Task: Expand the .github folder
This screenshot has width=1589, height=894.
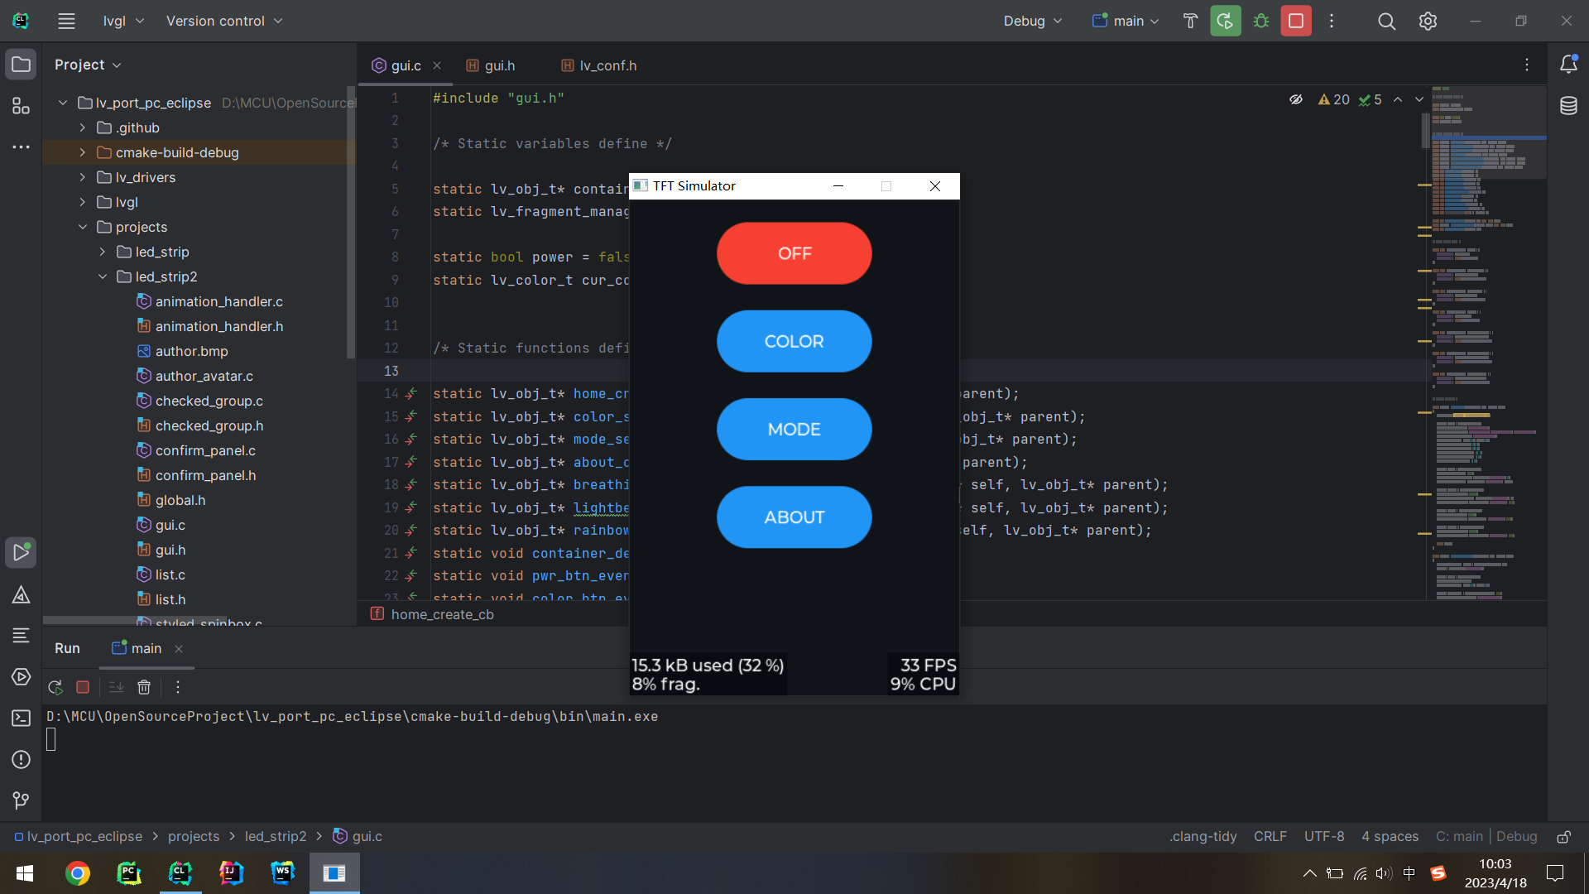Action: [82, 127]
